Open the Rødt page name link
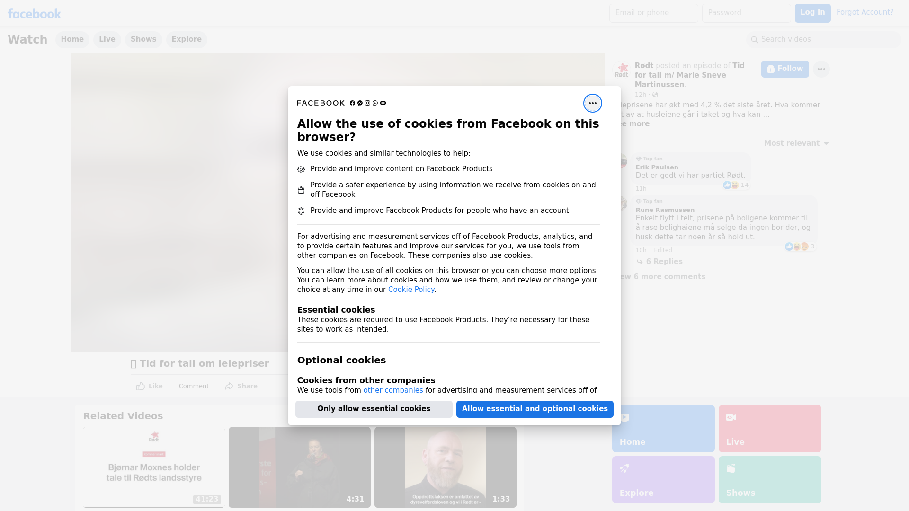The width and height of the screenshot is (909, 511). pos(644,66)
